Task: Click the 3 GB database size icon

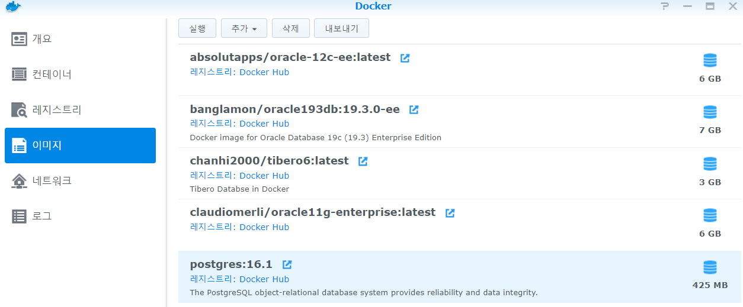Action: [x=710, y=164]
